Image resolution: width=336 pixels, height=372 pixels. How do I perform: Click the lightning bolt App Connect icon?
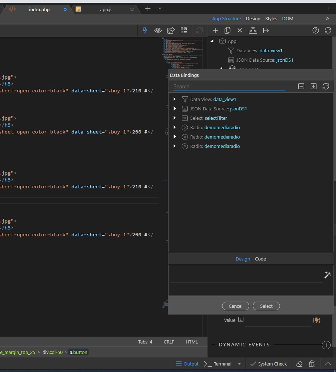coord(145,30)
